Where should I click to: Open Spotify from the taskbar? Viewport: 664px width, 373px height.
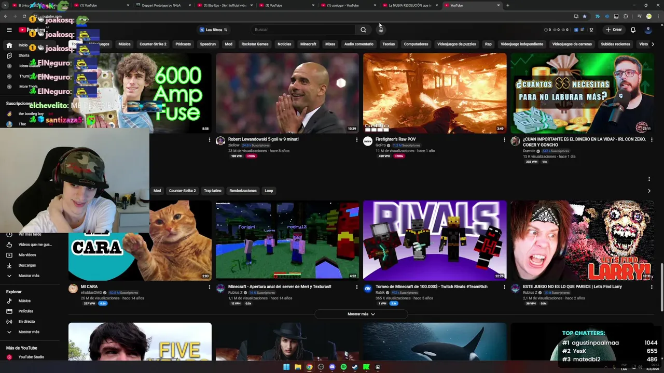click(x=343, y=367)
